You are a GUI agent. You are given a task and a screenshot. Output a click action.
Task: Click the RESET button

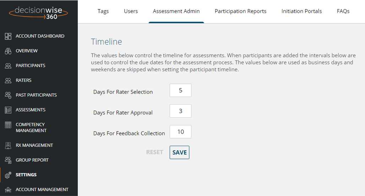154,152
